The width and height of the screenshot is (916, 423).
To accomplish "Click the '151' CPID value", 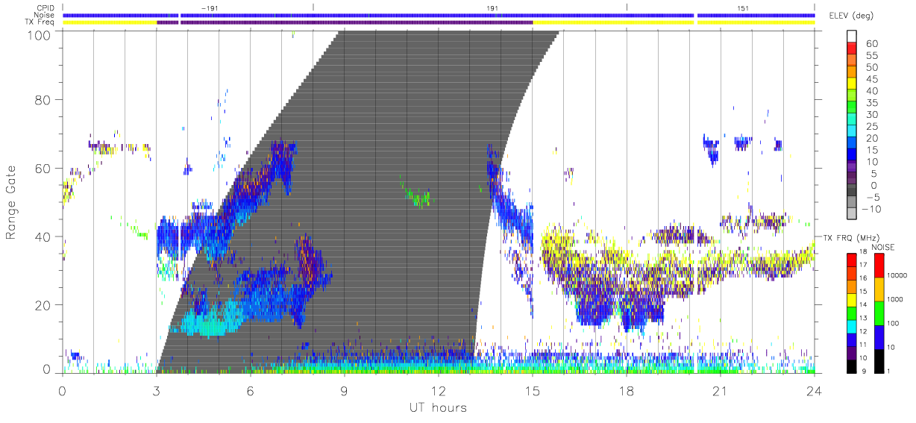I will click(743, 8).
